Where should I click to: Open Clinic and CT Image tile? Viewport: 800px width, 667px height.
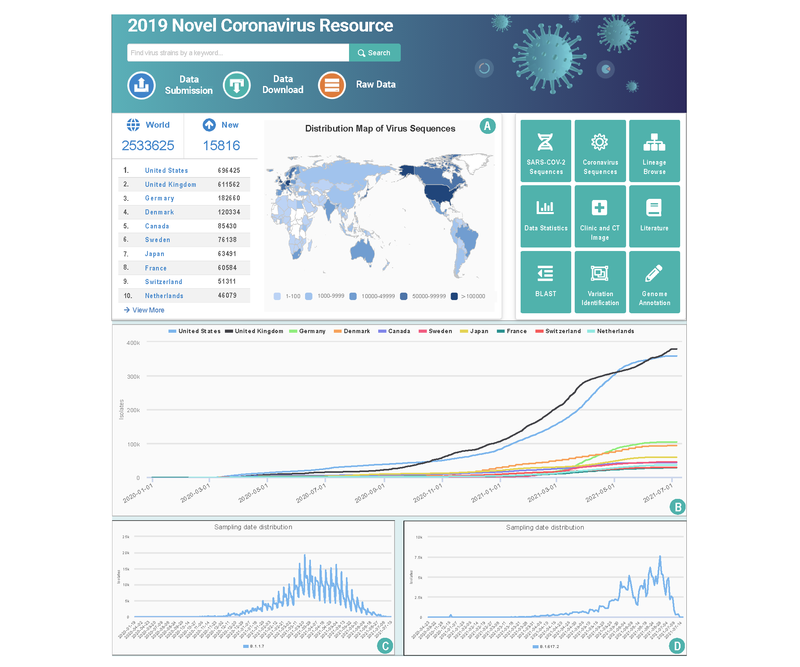coord(600,216)
